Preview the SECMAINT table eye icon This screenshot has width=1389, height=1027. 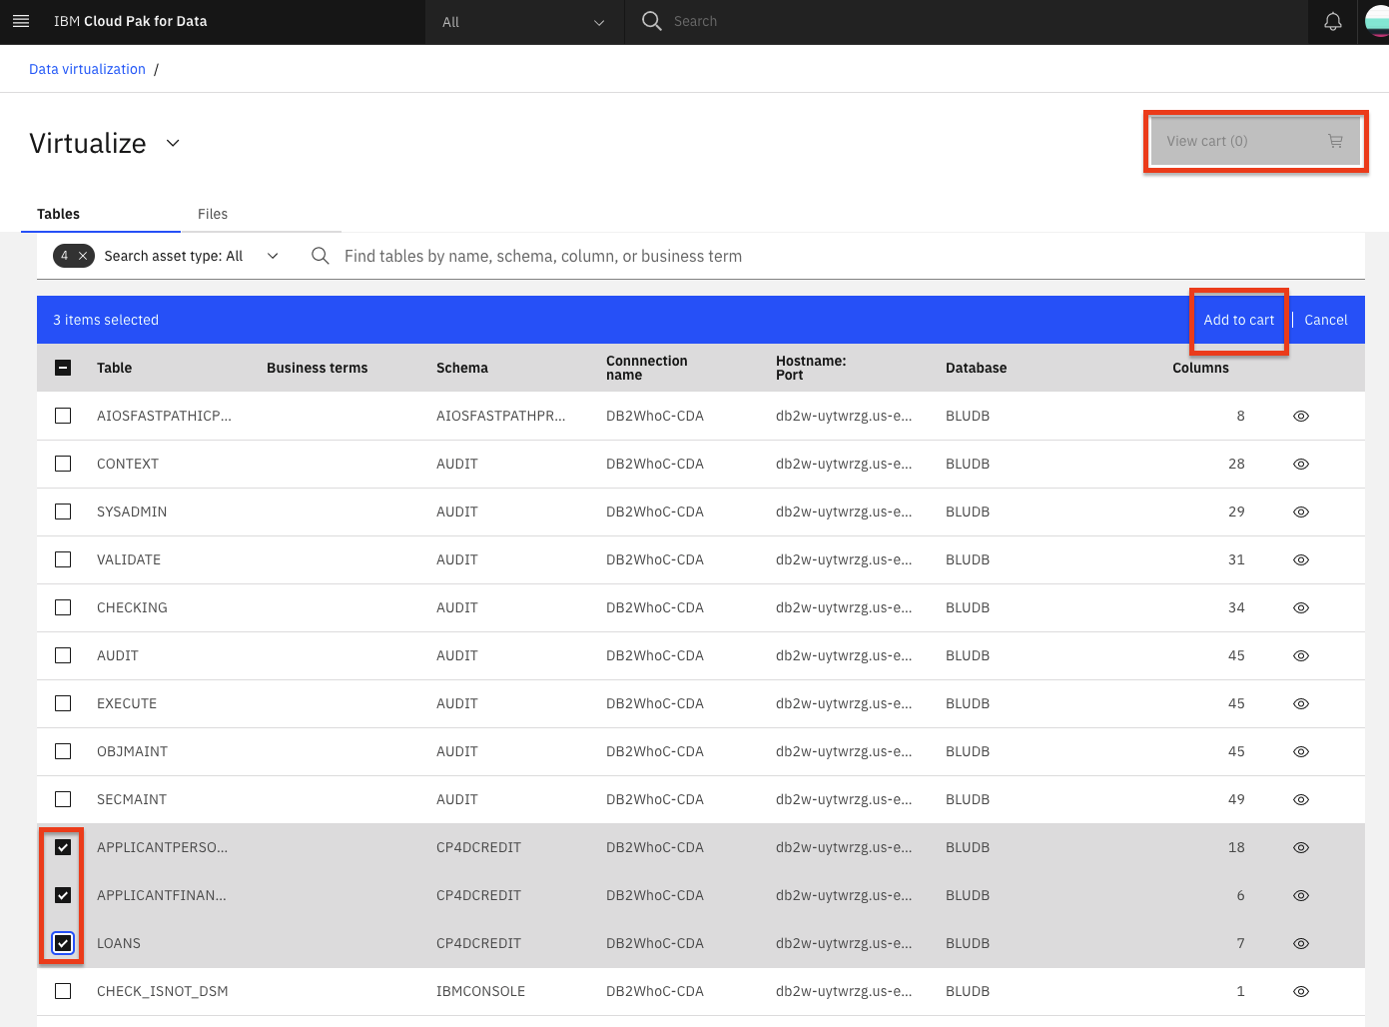pyautogui.click(x=1301, y=799)
